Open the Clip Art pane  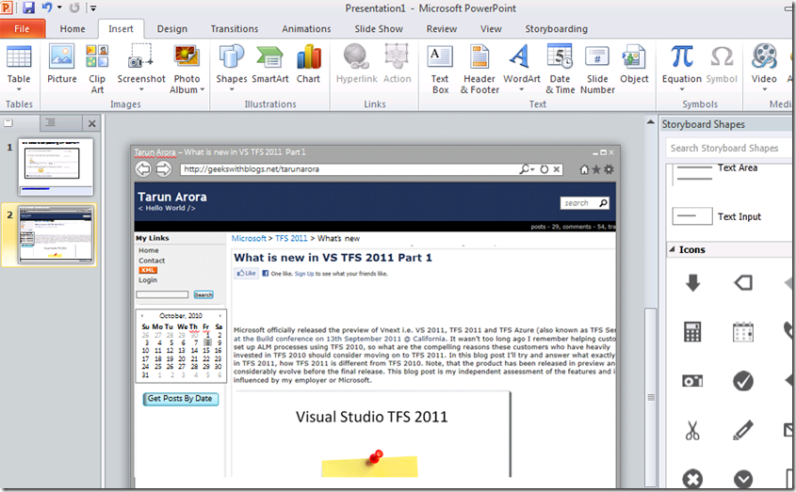(x=97, y=69)
